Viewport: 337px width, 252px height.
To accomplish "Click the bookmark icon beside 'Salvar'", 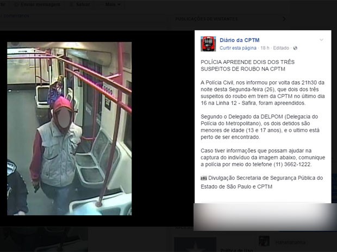I will coord(72,4).
